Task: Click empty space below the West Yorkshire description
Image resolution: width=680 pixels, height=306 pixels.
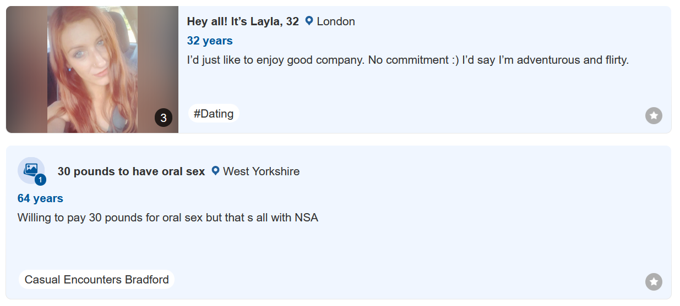Action: [330, 247]
